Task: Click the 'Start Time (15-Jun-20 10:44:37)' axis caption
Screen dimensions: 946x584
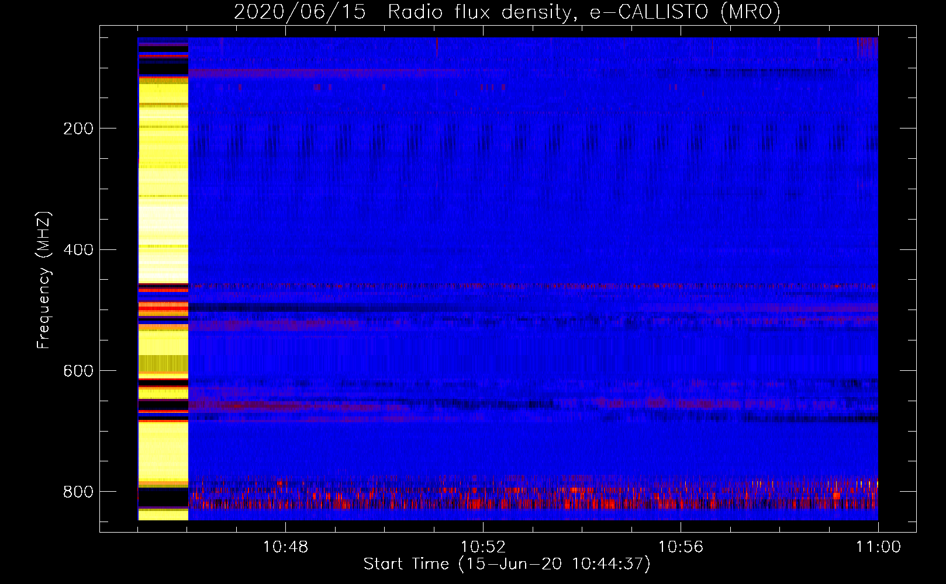Action: pos(507,564)
